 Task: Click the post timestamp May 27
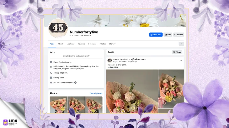tap(120, 62)
